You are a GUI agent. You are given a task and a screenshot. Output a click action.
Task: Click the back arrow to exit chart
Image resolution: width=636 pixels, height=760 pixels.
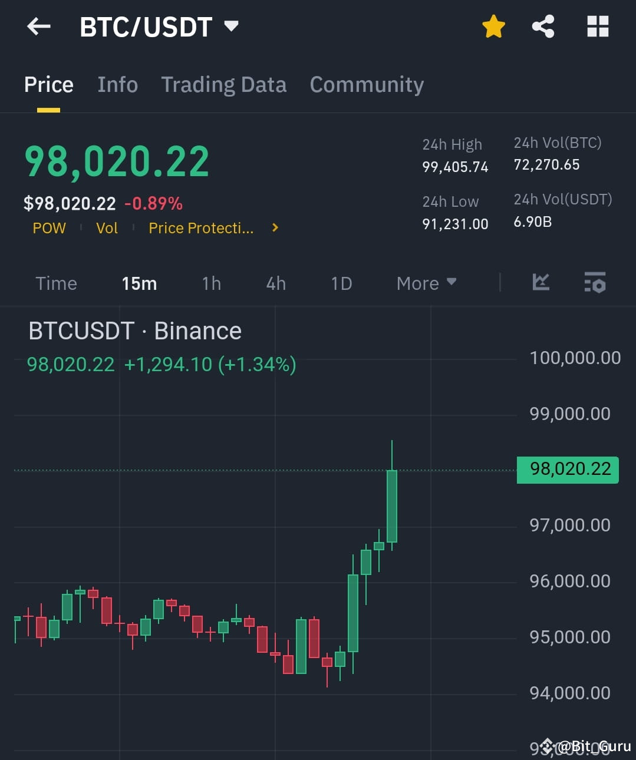click(38, 27)
